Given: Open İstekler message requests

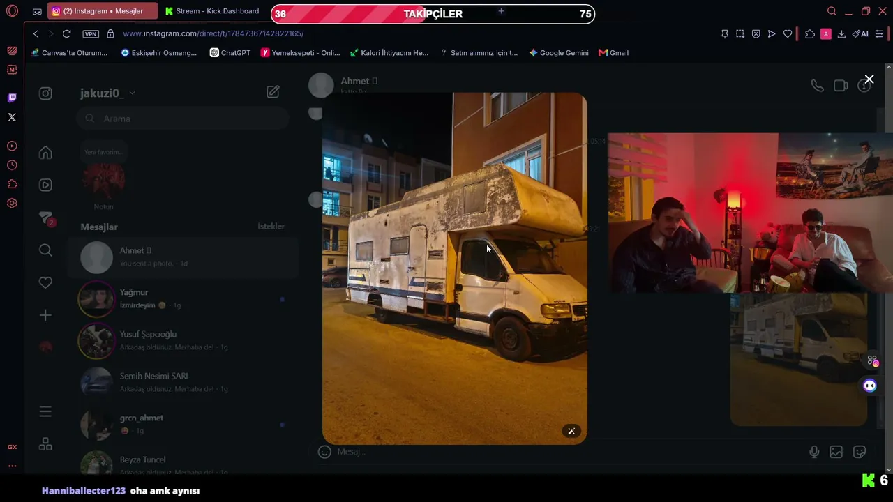Looking at the screenshot, I should coord(271,227).
